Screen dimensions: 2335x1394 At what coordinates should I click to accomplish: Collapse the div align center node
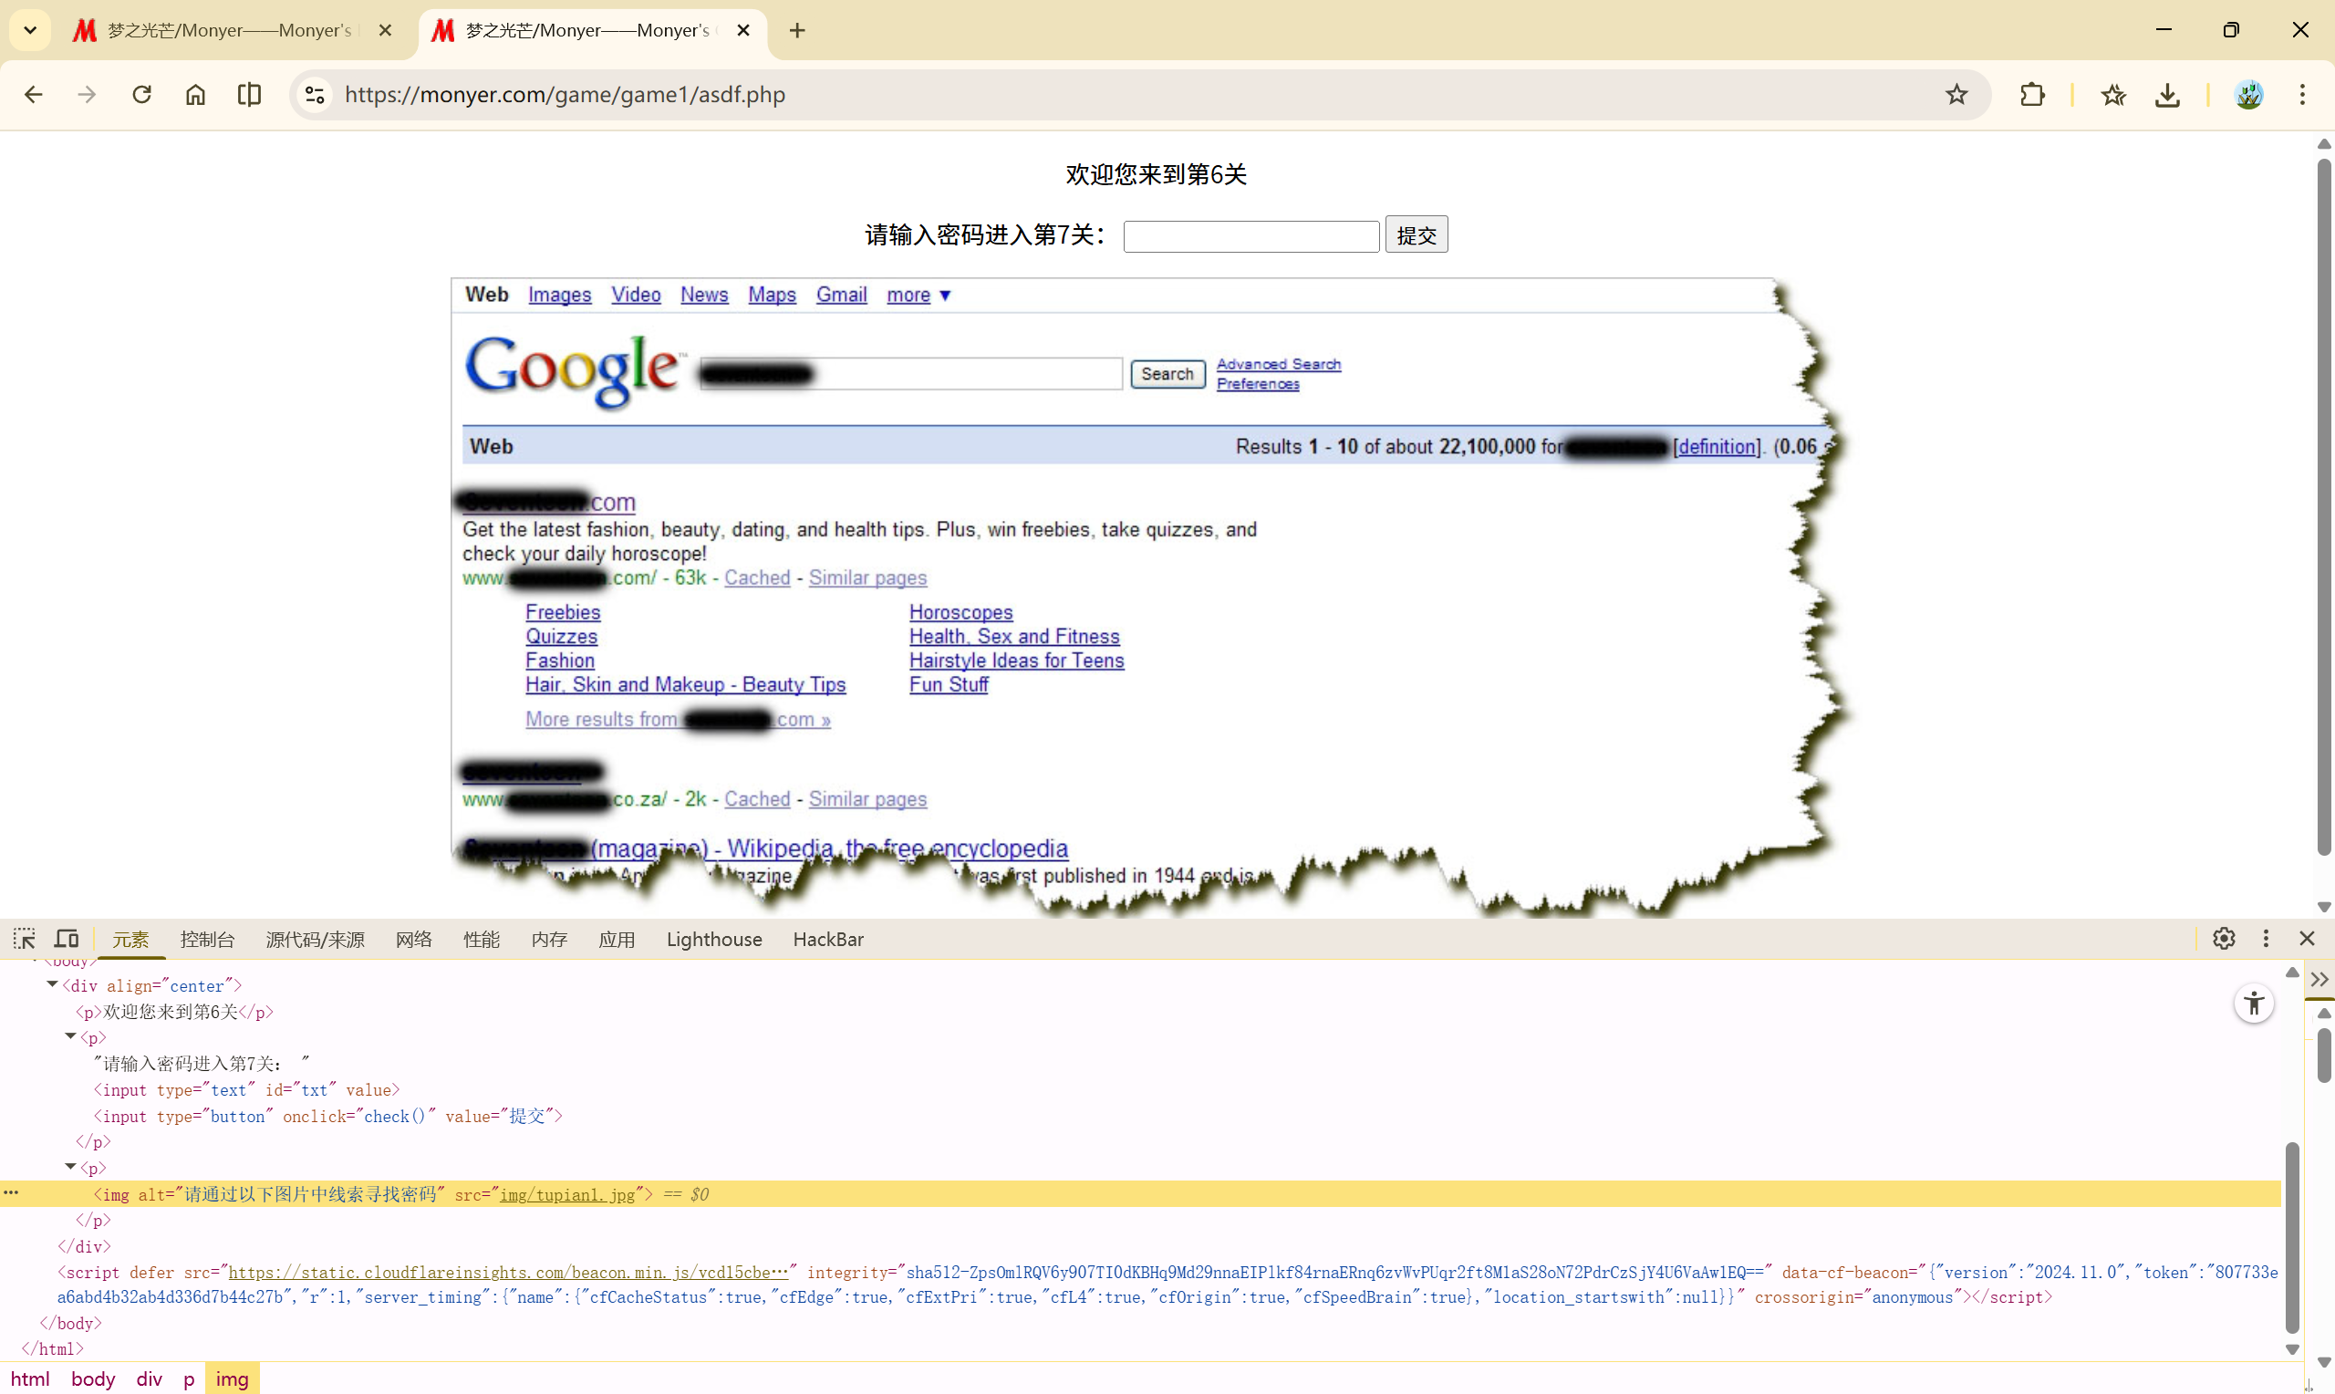tap(53, 984)
